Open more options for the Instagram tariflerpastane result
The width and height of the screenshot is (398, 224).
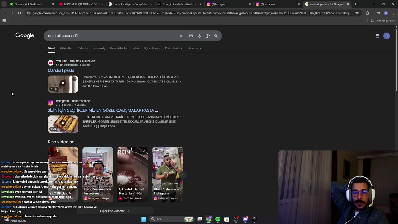93,105
